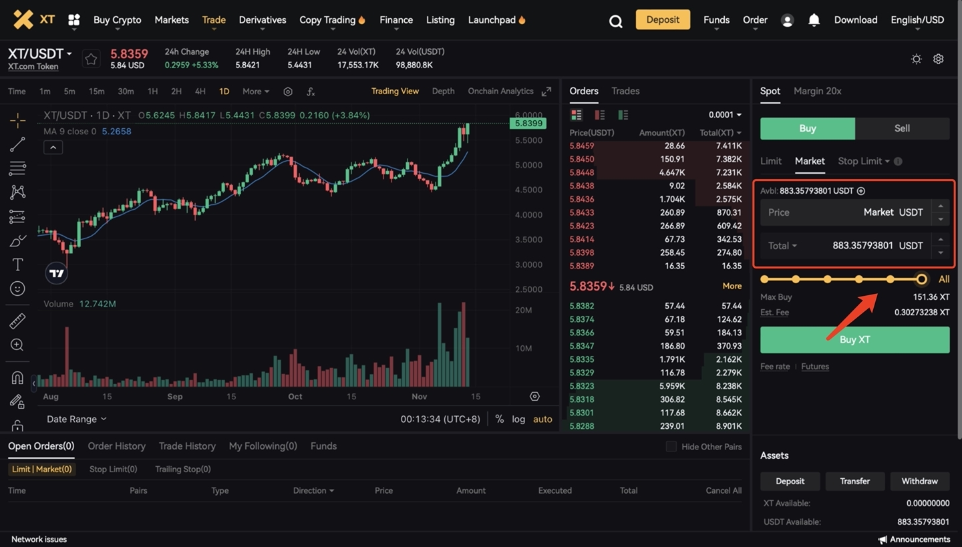
Task: Expand chart to fullscreen
Action: [546, 92]
